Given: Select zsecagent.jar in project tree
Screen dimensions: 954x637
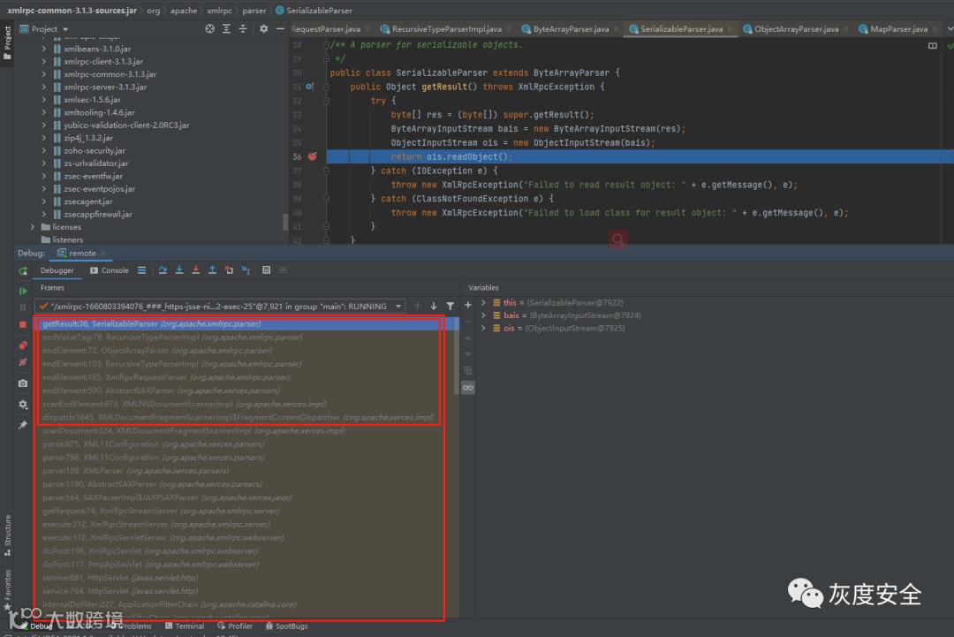Looking at the screenshot, I should point(87,201).
